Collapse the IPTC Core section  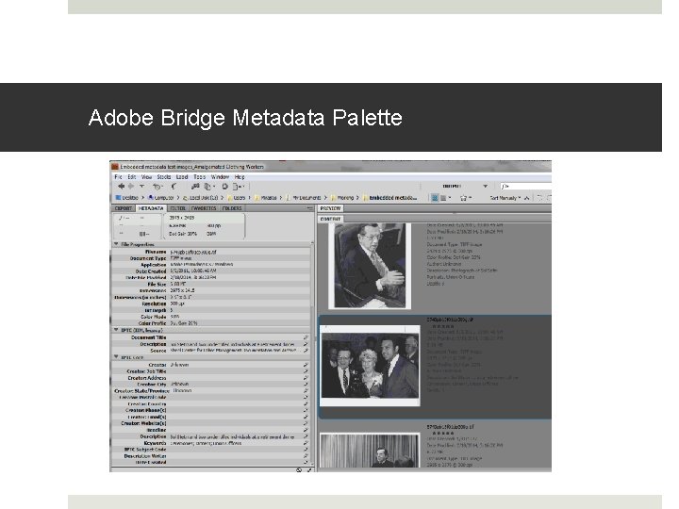pyautogui.click(x=116, y=357)
